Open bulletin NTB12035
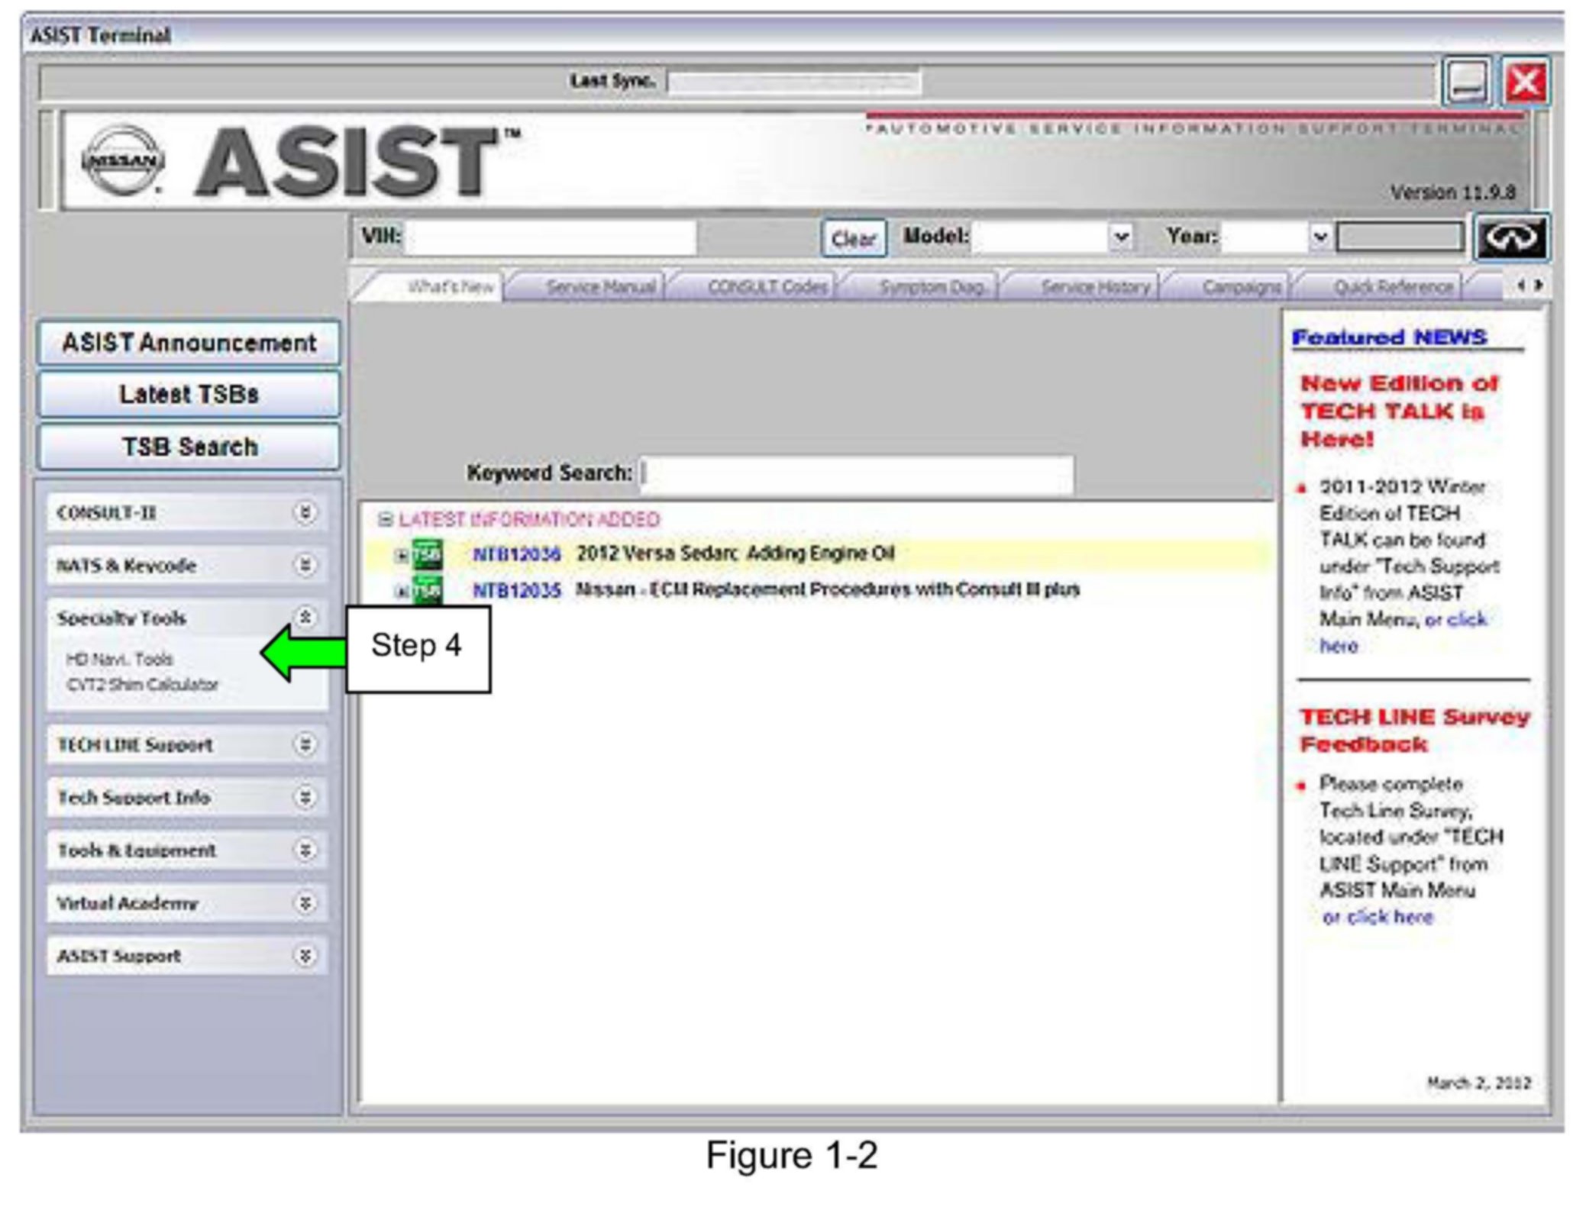 516,590
